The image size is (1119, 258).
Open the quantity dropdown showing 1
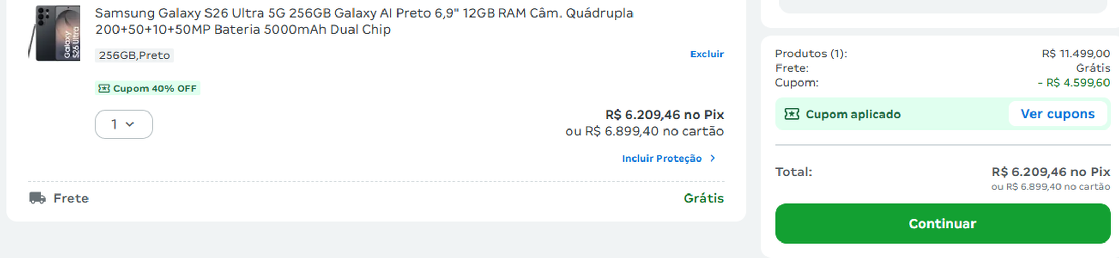click(124, 124)
